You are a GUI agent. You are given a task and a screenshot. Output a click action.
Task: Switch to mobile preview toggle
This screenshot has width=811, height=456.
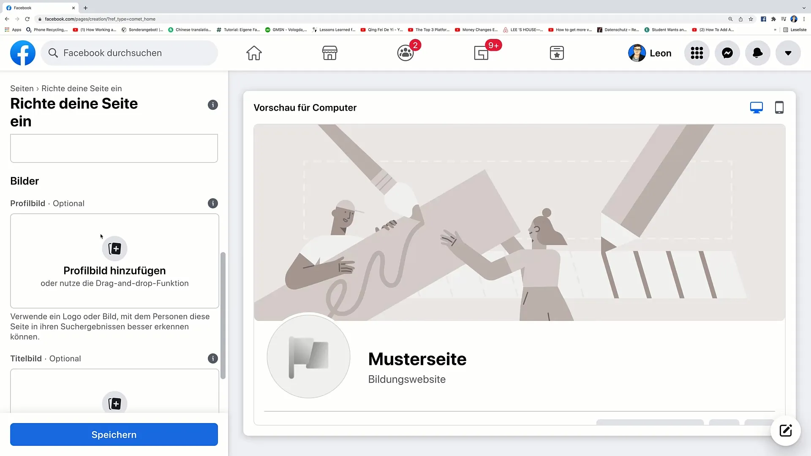(779, 107)
